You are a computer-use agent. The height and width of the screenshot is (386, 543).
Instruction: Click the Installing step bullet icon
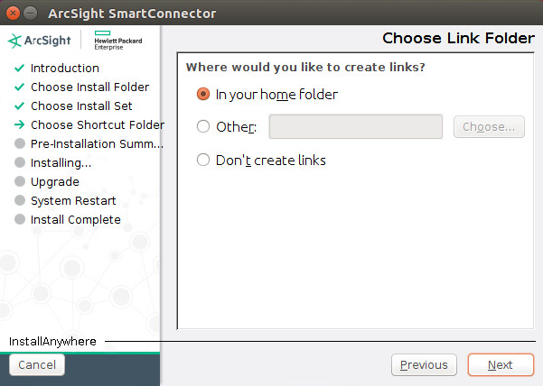pyautogui.click(x=19, y=163)
